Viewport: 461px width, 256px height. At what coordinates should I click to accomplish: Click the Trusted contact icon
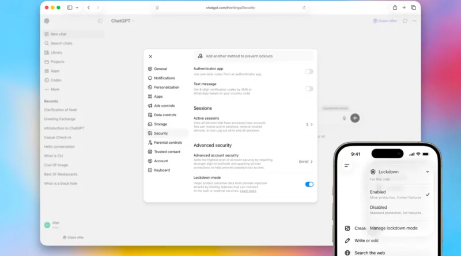(150, 152)
